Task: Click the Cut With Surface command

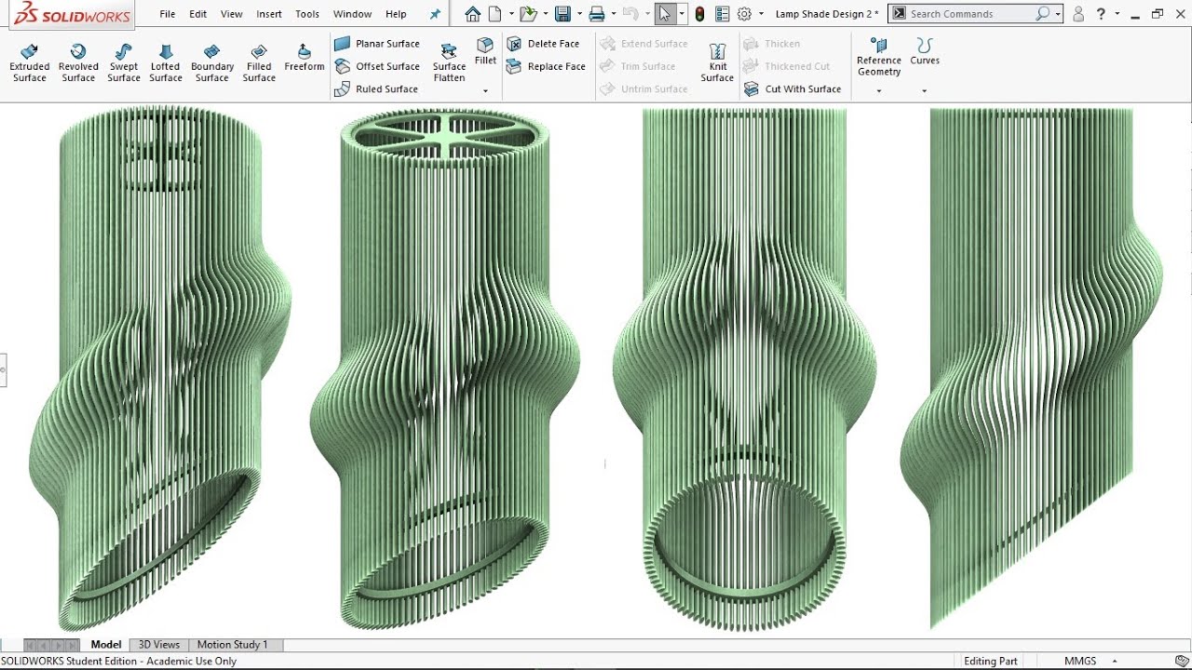Action: tap(792, 89)
